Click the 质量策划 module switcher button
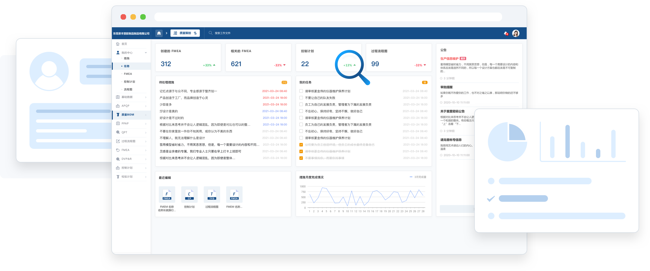Image resolution: width=650 pixels, height=271 pixels. pos(185,33)
